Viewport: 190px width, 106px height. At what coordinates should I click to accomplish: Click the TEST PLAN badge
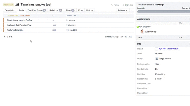8,5
